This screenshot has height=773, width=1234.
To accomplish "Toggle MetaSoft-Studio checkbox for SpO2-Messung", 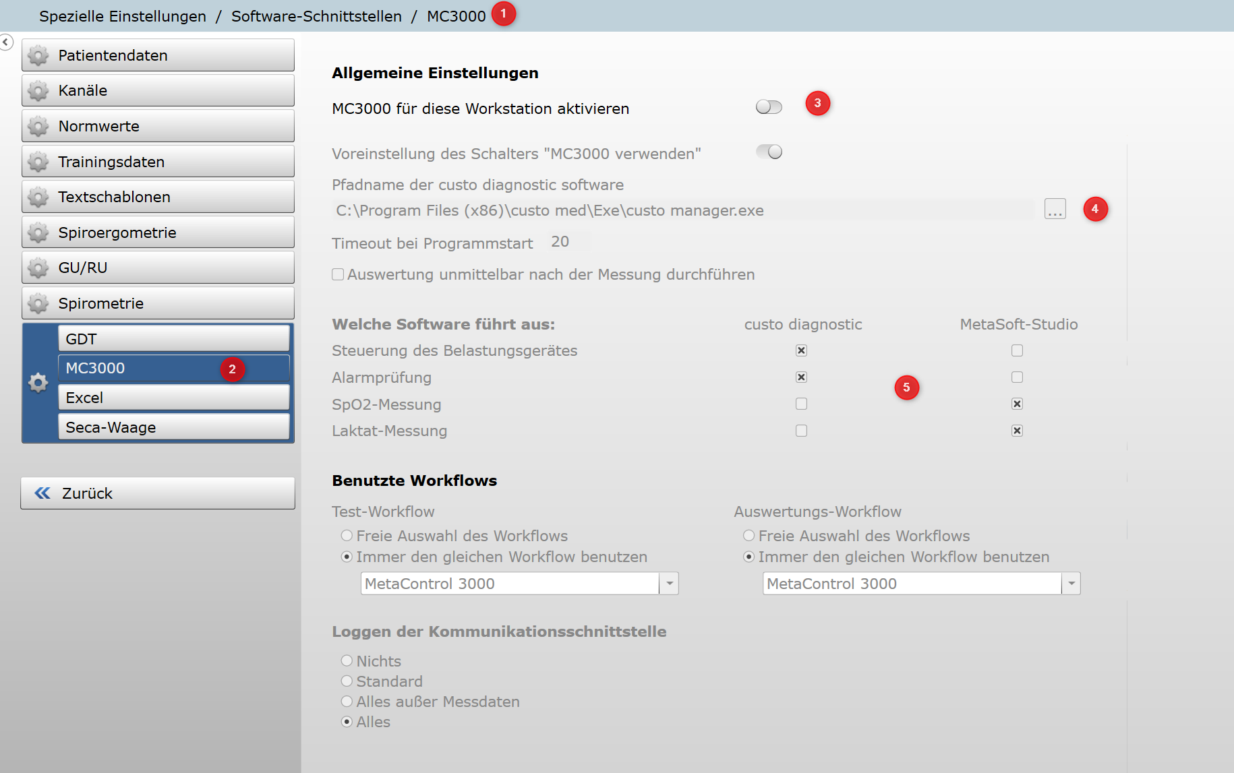I will [1017, 404].
